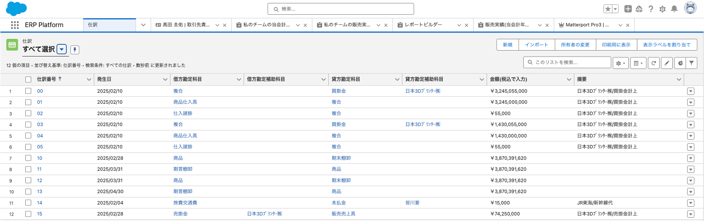The image size is (704, 221).
Task: Open the 皆川要 sub-account link
Action: point(412,203)
